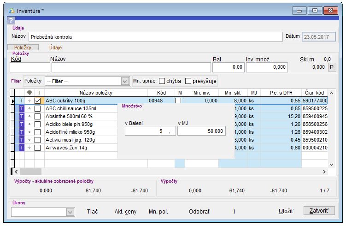Uncheck the ABC cukríky 100g row checkbox
Screen dimensions: 346x226
tap(38, 101)
